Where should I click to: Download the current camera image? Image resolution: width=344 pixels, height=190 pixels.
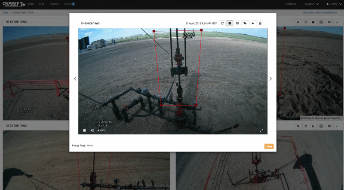[x=253, y=23]
